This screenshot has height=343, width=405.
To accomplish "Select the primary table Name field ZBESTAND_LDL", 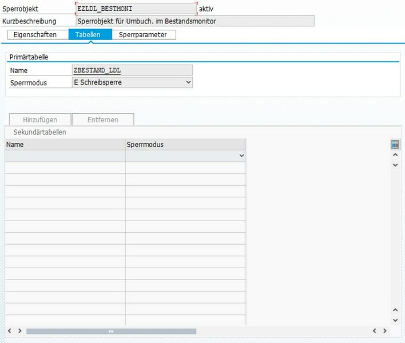I will point(132,70).
